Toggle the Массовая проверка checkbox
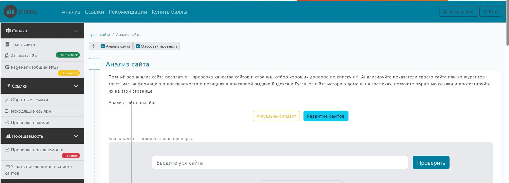 tap(138, 46)
